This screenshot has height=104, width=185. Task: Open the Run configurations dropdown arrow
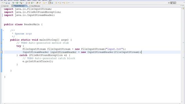(19, 3)
